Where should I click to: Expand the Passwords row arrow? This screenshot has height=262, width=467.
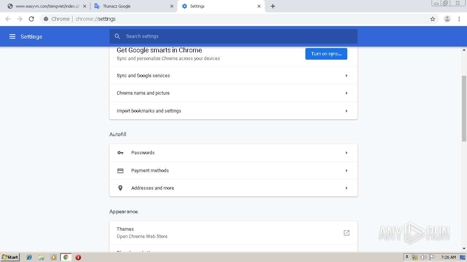point(347,153)
